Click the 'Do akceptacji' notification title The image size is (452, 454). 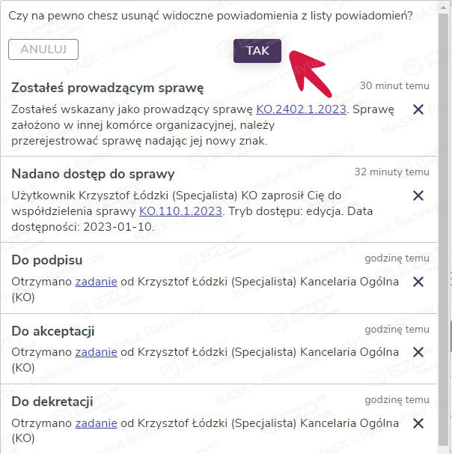tap(53, 330)
